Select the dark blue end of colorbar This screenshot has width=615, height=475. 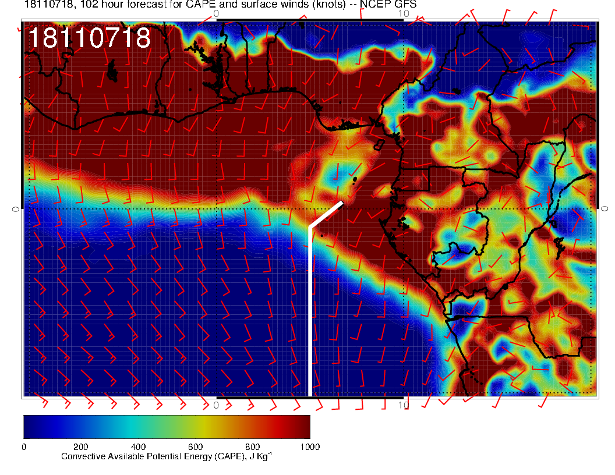30,426
